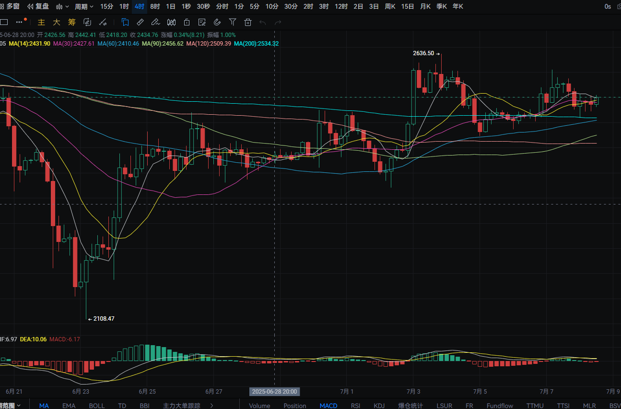This screenshot has width=621, height=409.
Task: Switch to the 1日 timeframe tab
Action: (x=170, y=7)
